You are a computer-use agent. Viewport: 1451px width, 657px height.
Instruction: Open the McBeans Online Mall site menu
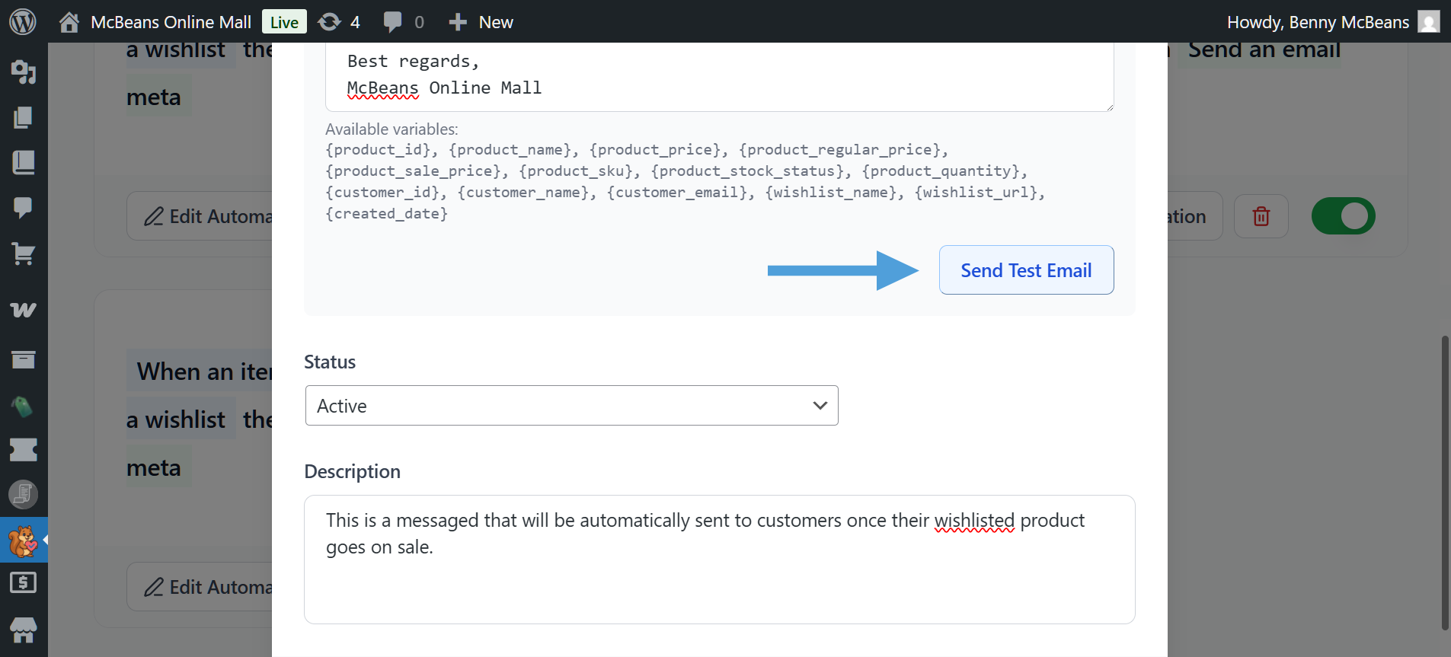170,22
